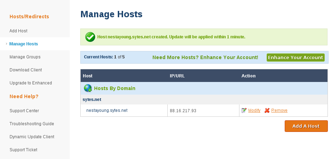This screenshot has height=159, width=336.
Task: Open the Download Client page
Action: point(26,70)
